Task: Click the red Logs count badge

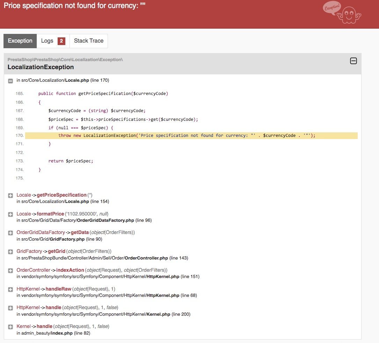Action: coord(61,41)
